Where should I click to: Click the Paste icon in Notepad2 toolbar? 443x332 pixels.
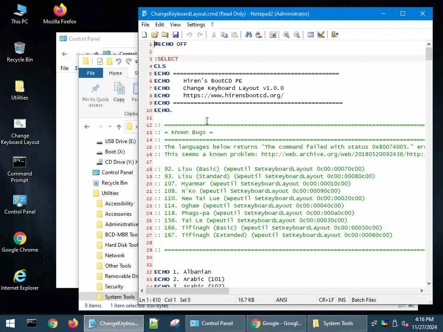pyautogui.click(x=234, y=35)
